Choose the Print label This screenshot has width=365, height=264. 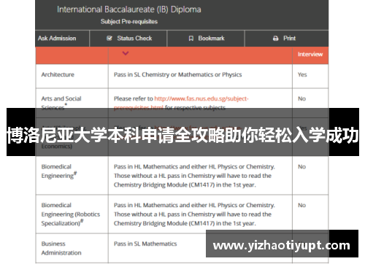[x=289, y=38]
